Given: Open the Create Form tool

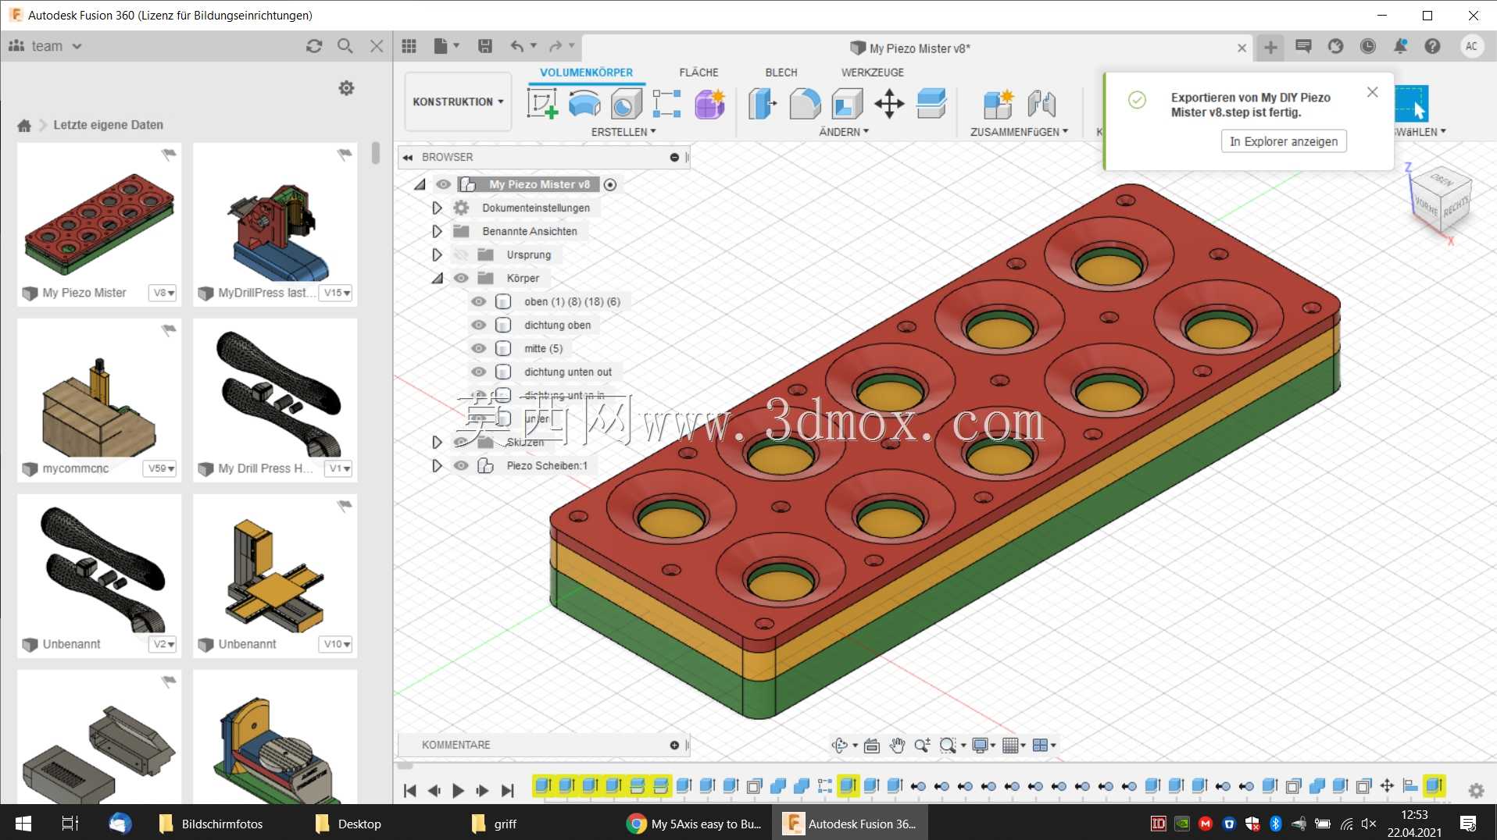Looking at the screenshot, I should [x=709, y=103].
